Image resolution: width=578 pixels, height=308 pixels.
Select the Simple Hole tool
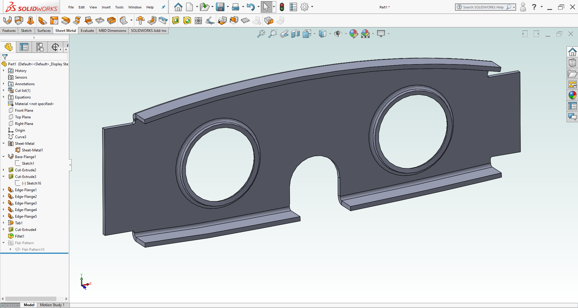pyautogui.click(x=187, y=20)
